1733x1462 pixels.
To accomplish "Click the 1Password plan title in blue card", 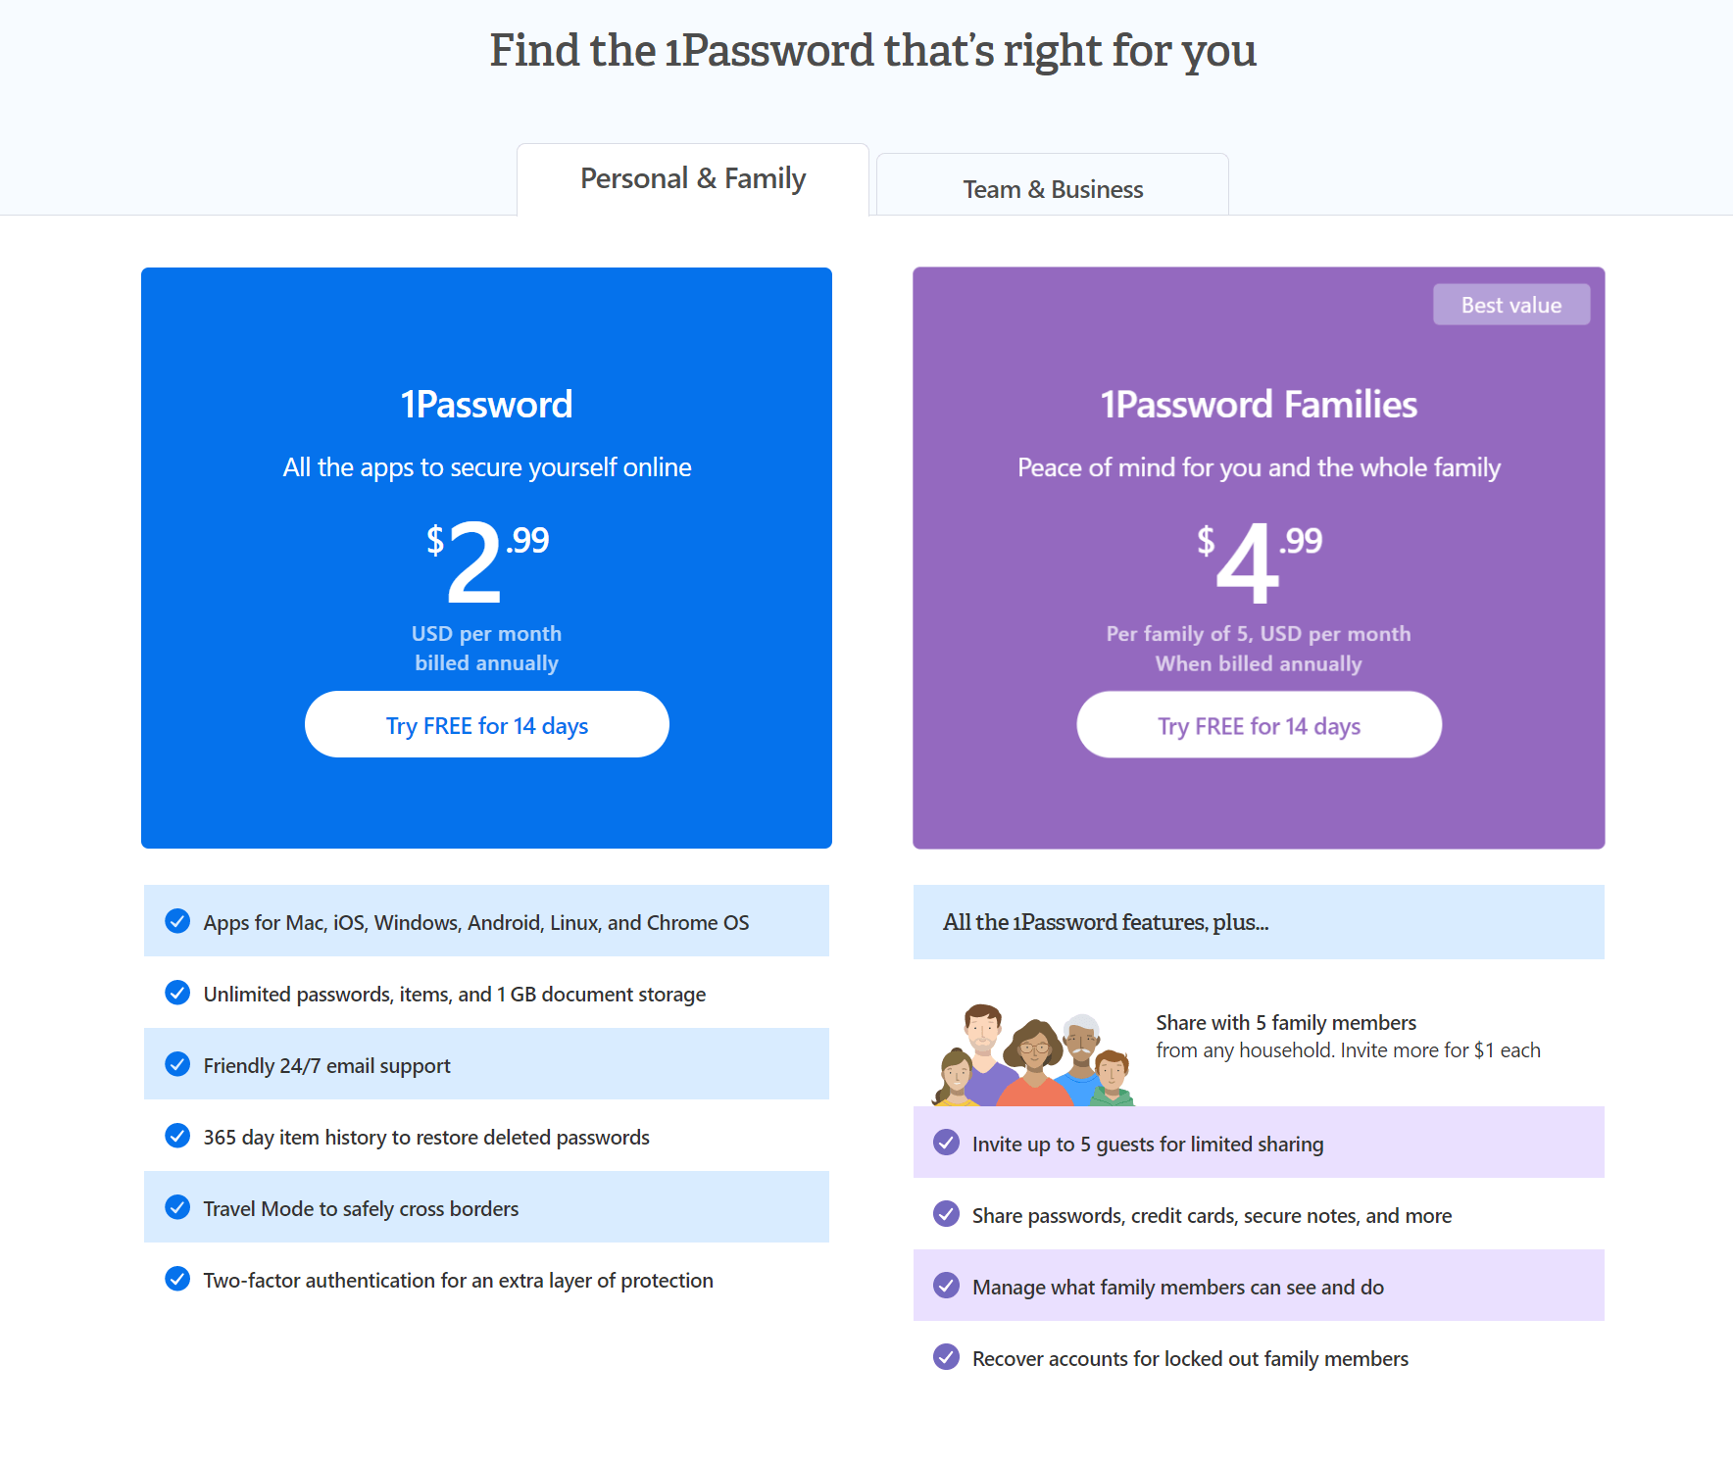I will point(487,405).
